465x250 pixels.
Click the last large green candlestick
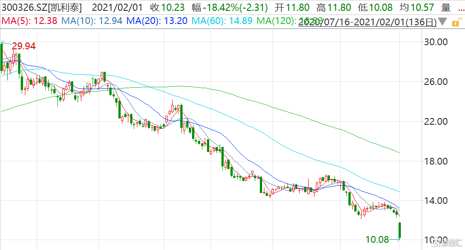point(400,230)
